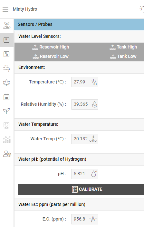The height and width of the screenshot is (227, 144).
Task: Open the hamburger navigation menu
Action: coord(5,9)
